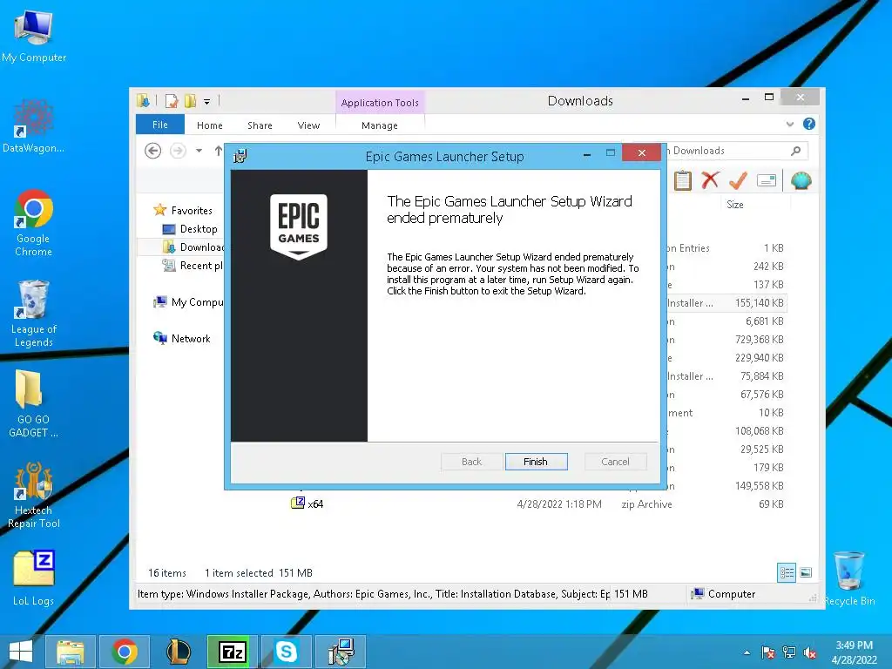
Task: Click the shell icon in Explorer toolbar
Action: click(x=801, y=181)
